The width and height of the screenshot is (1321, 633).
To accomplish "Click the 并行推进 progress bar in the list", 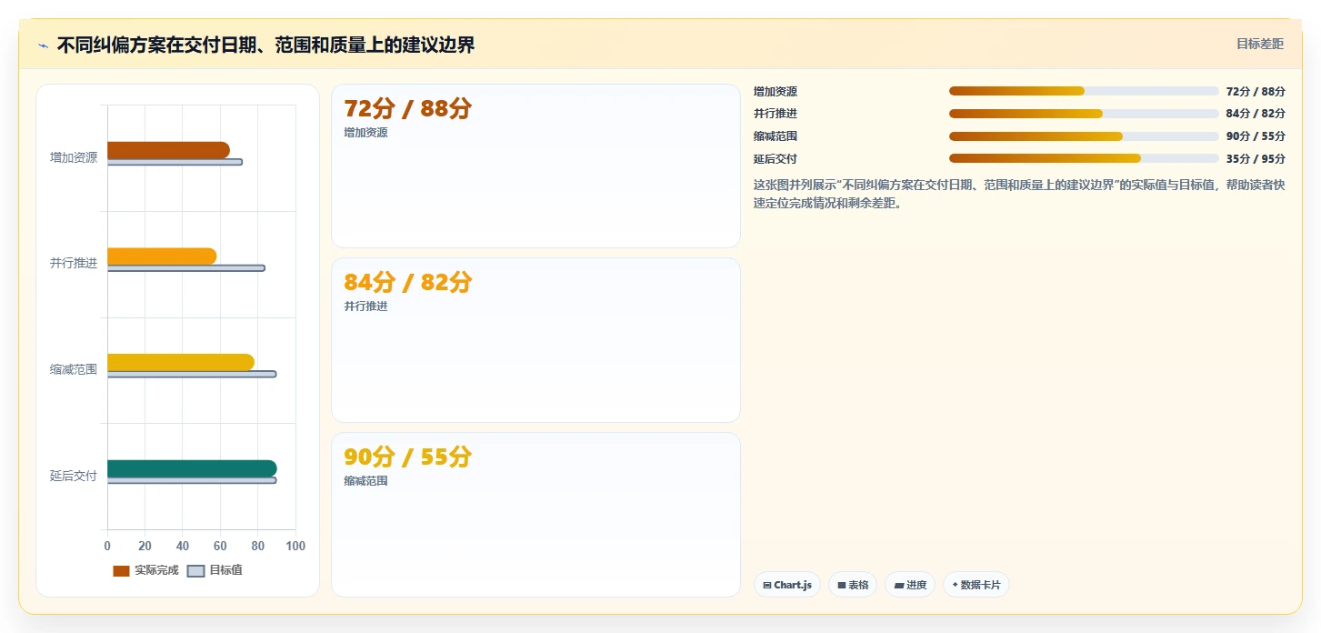I will [x=1084, y=114].
